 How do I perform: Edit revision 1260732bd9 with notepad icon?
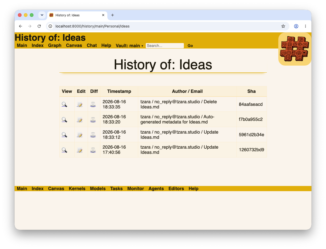click(x=80, y=150)
